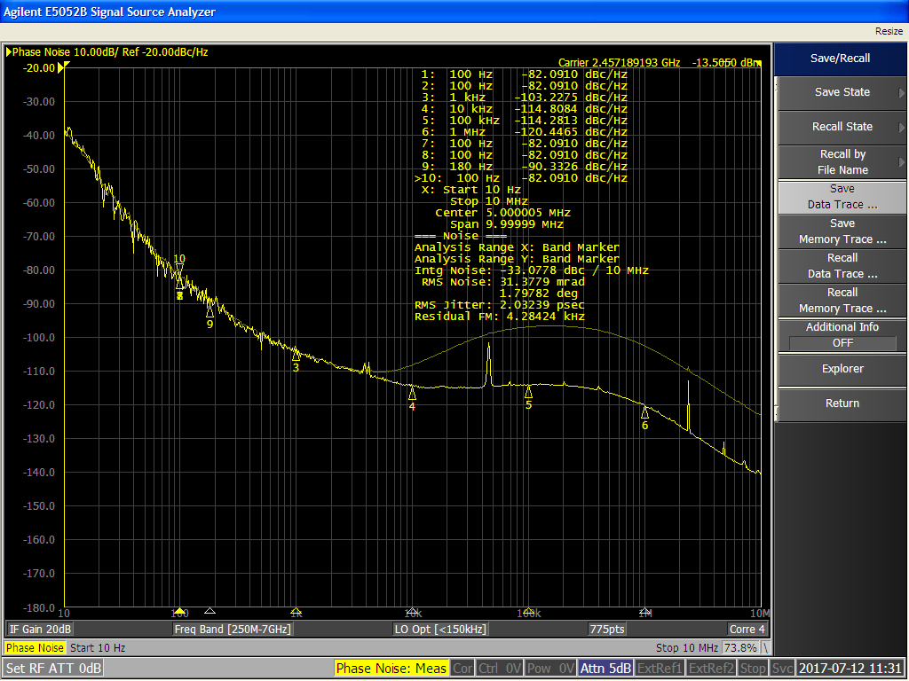Click the Intg Noise -33.0778 dBc value
Image resolution: width=909 pixels, height=681 pixels.
tap(532, 270)
